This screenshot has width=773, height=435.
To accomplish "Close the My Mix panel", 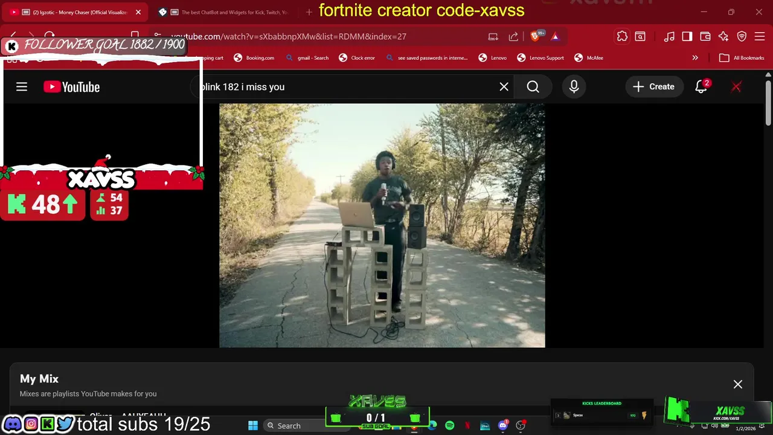I will [737, 384].
